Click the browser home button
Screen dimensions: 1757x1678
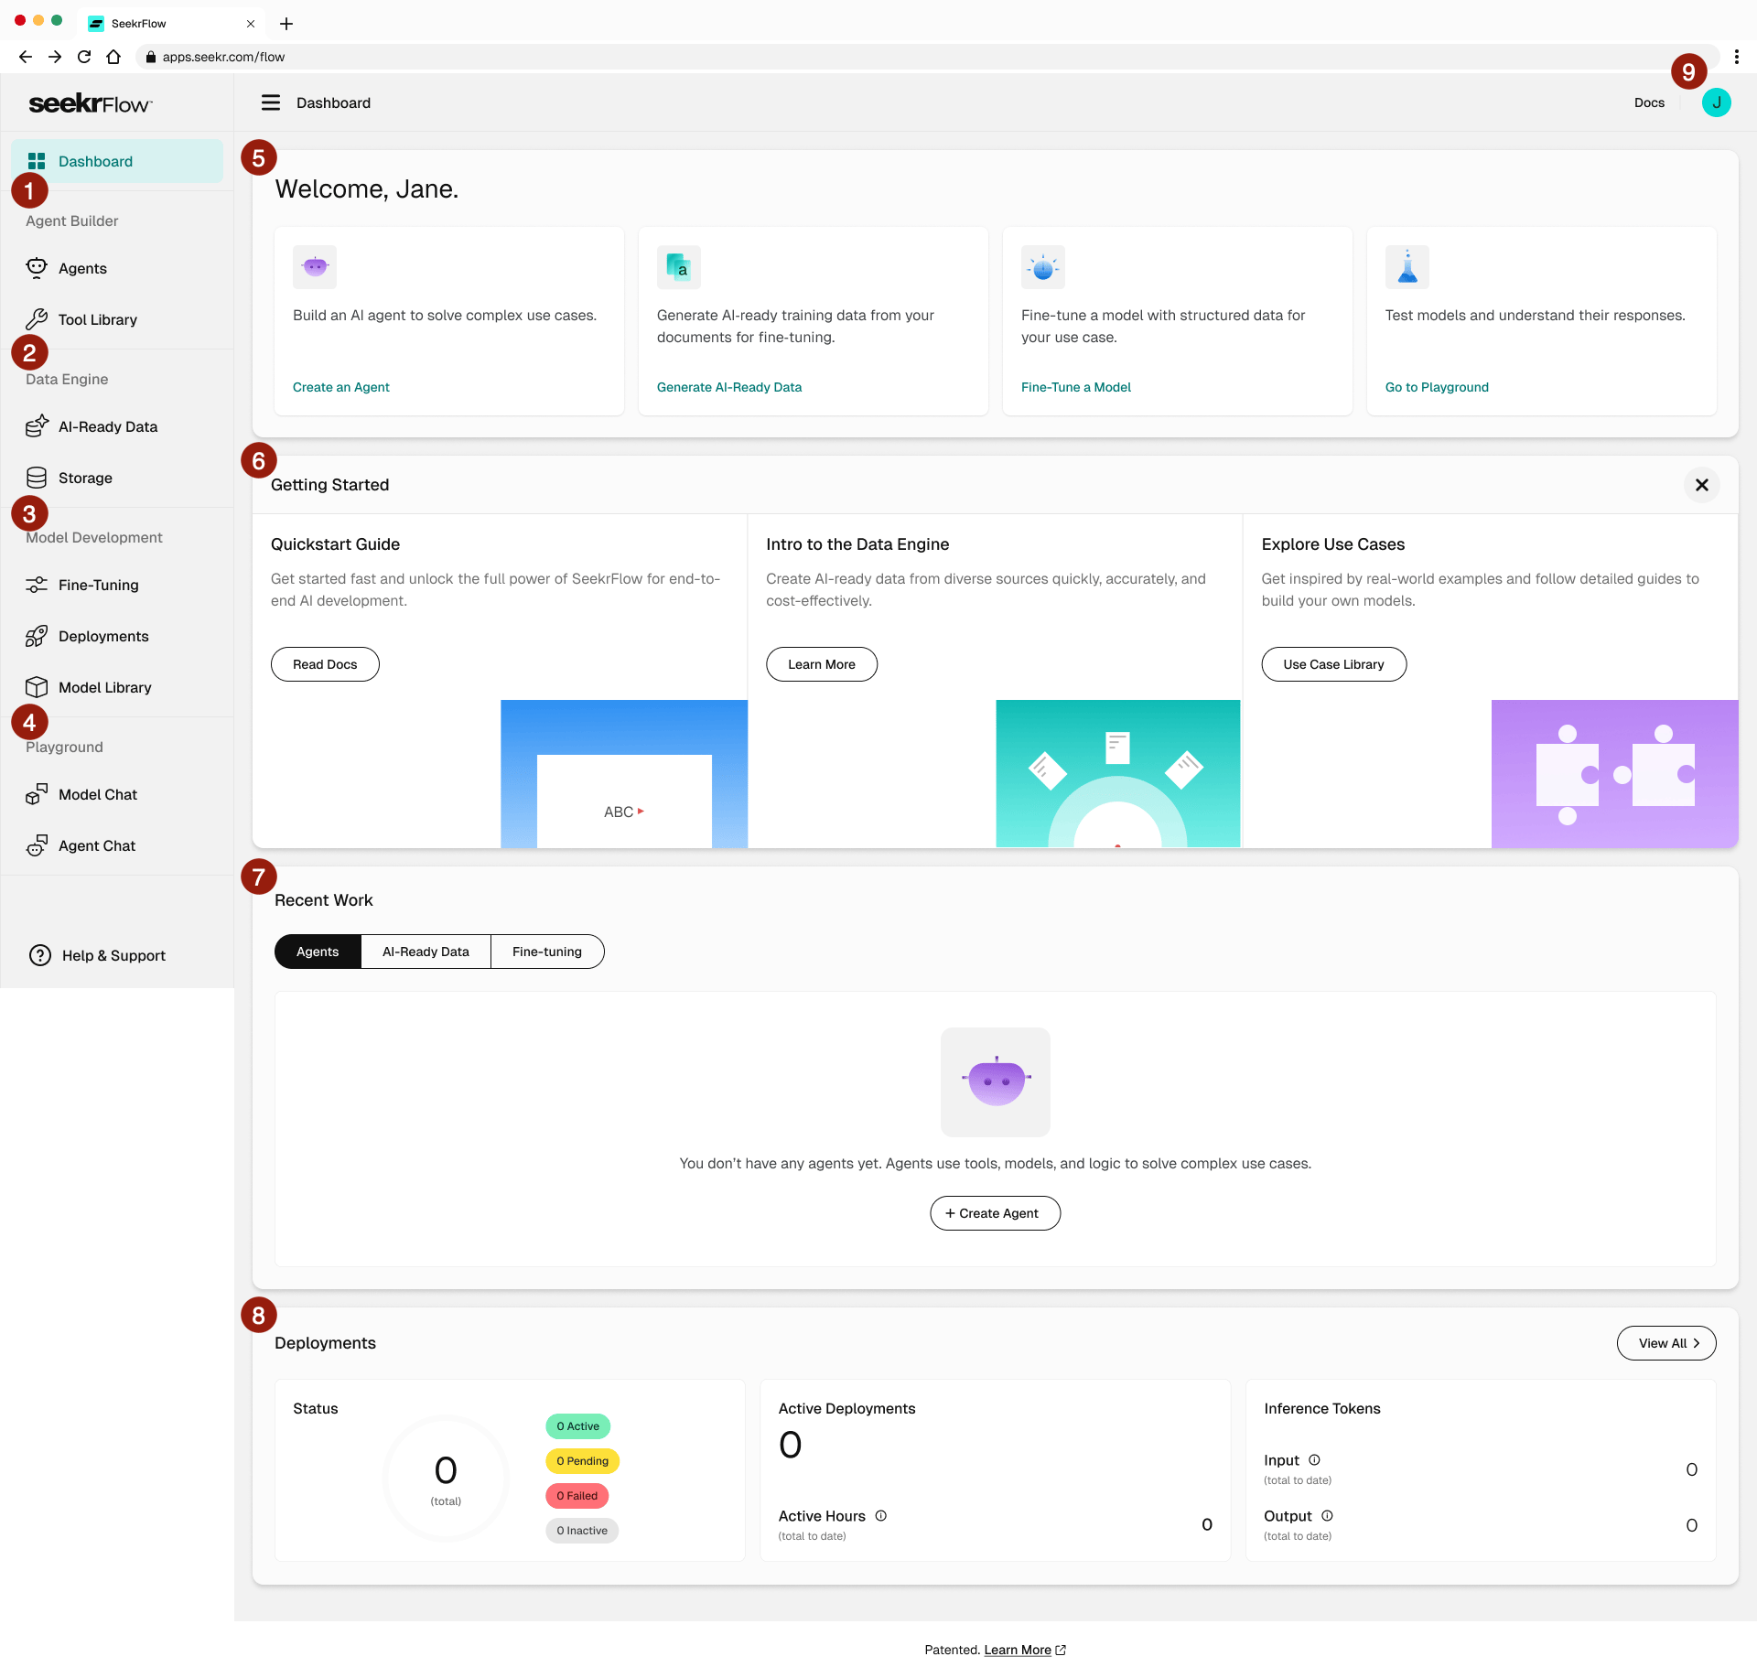point(113,57)
